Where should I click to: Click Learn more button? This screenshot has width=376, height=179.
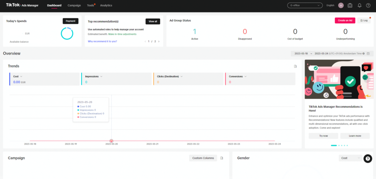click(355, 136)
